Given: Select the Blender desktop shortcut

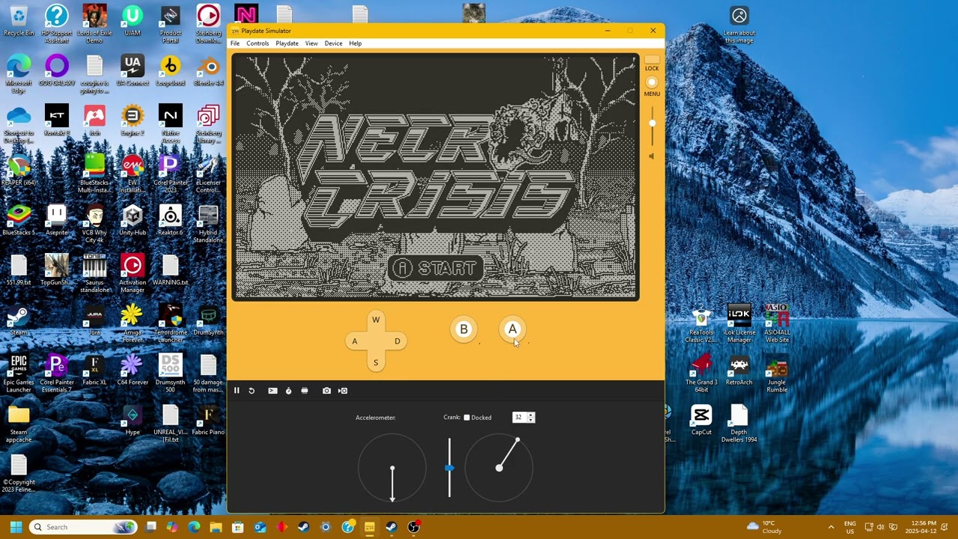Looking at the screenshot, I should (208, 72).
